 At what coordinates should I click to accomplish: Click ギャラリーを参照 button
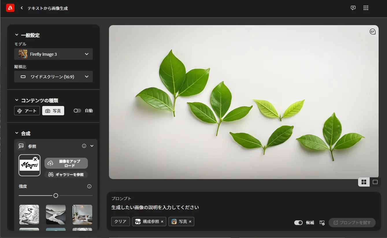pyautogui.click(x=66, y=174)
